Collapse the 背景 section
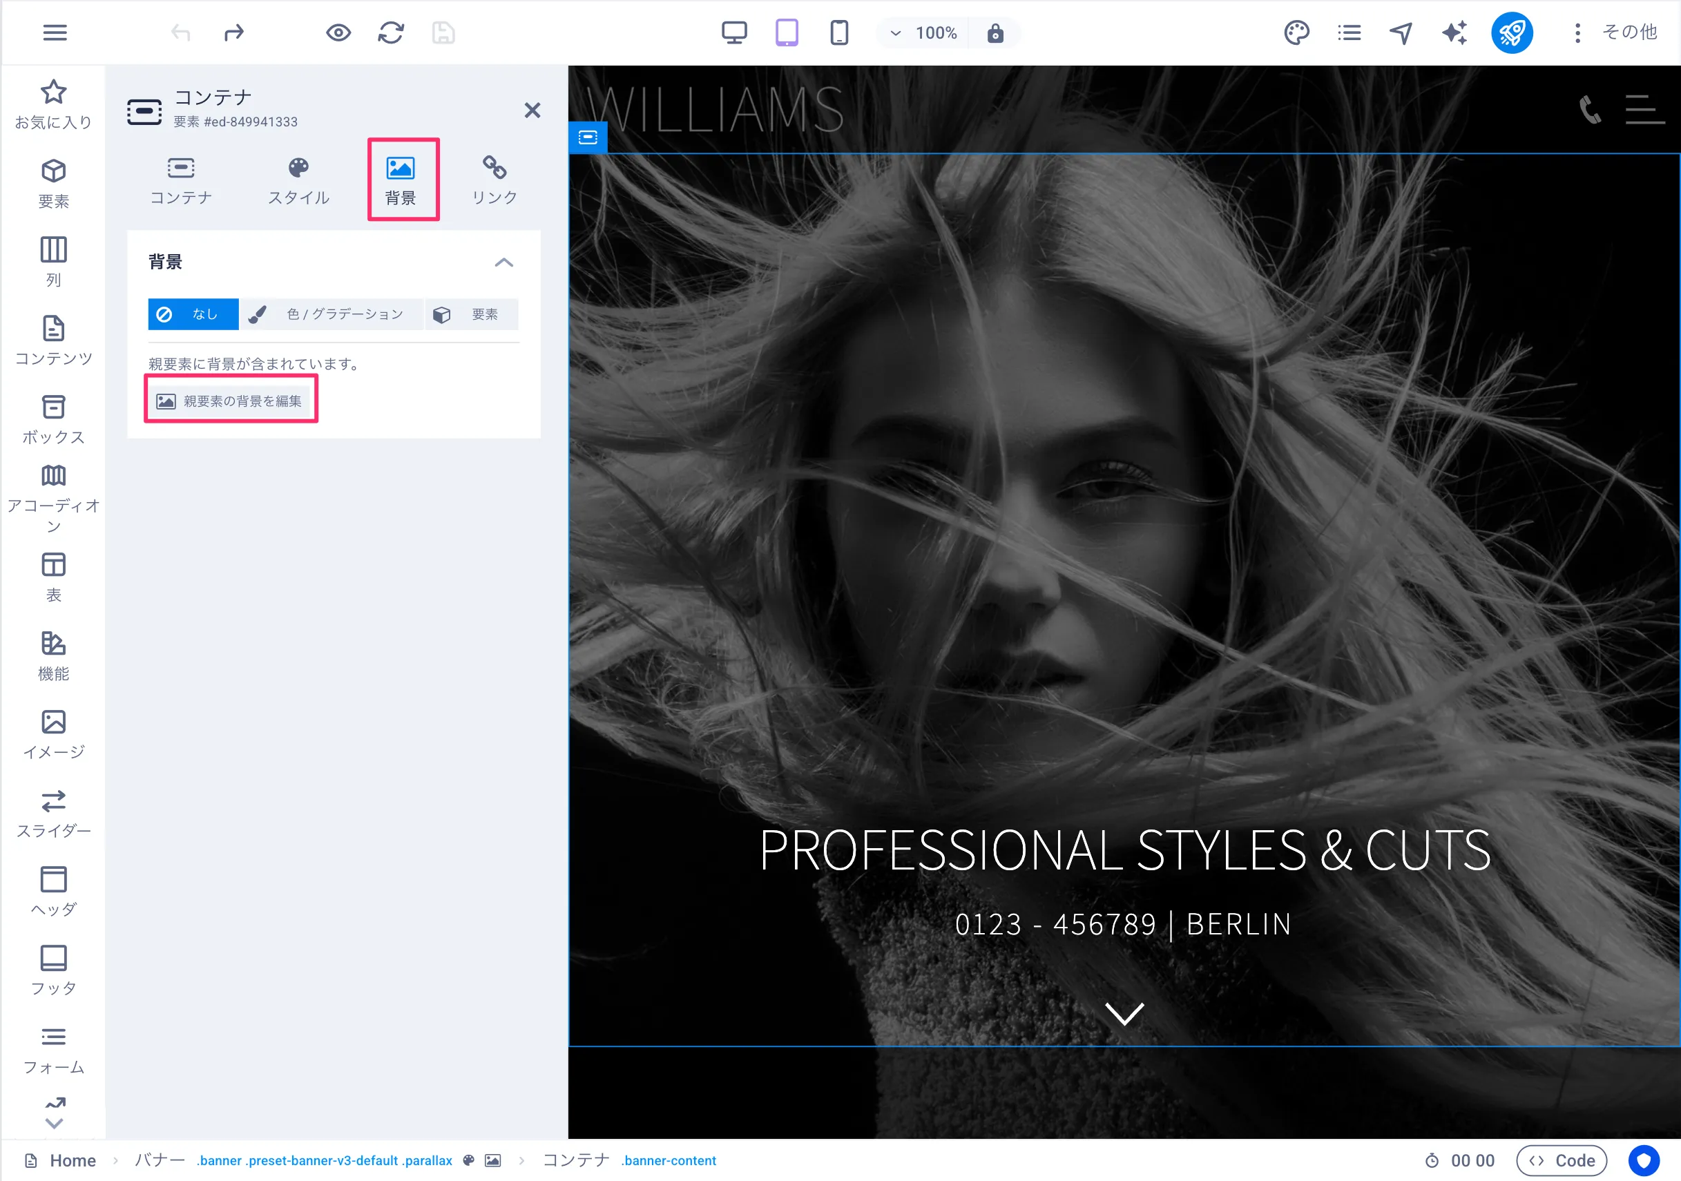This screenshot has width=1681, height=1181. 503,262
